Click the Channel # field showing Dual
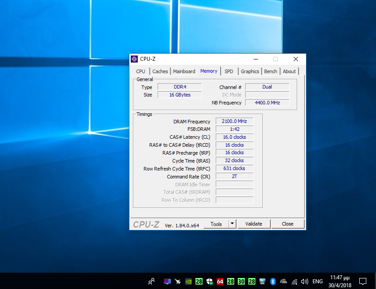The height and width of the screenshot is (289, 376). [267, 87]
